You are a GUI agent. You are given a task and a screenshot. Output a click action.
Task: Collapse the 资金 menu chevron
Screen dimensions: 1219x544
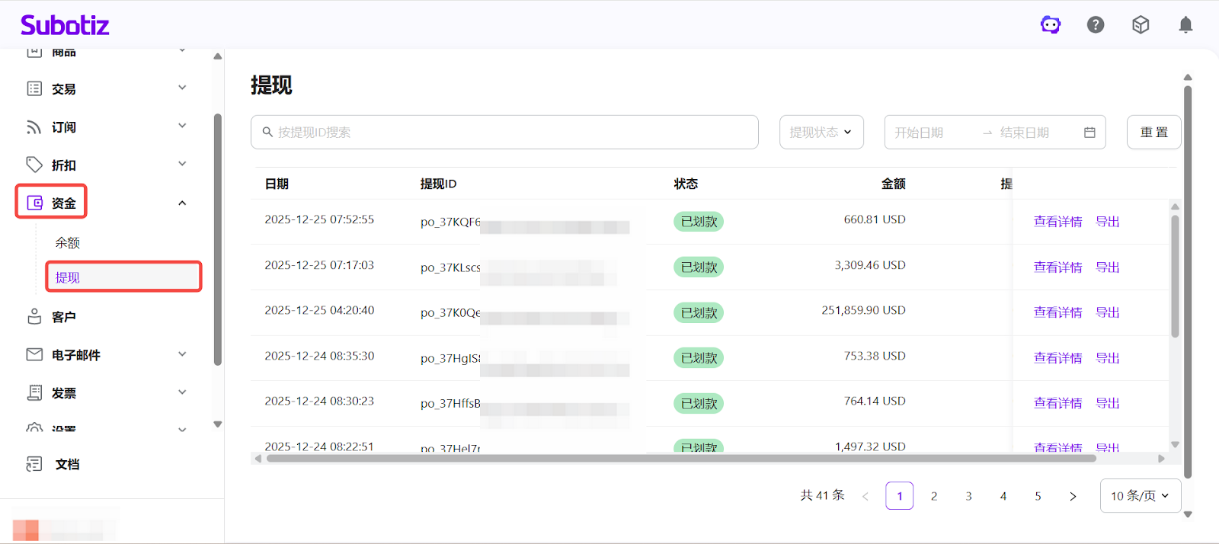coord(182,203)
